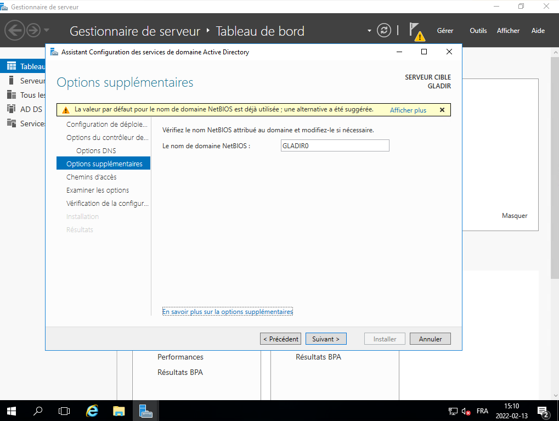Dismiss the yellow NetBIOS warning banner

pyautogui.click(x=442, y=110)
